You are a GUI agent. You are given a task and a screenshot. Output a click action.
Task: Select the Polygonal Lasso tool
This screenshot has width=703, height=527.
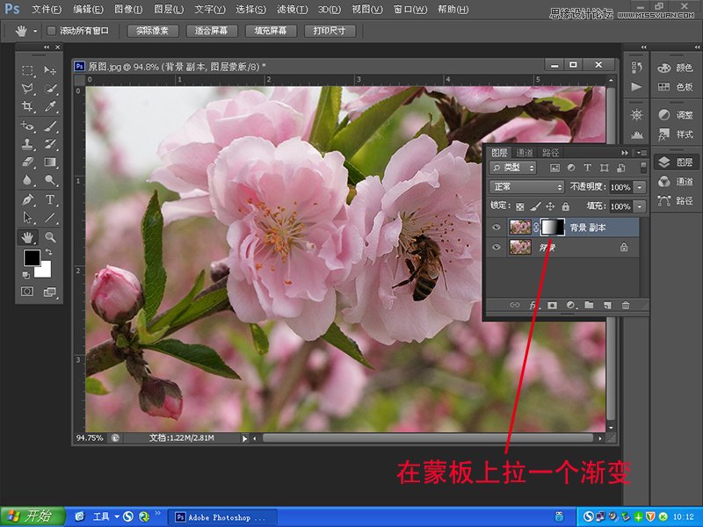pyautogui.click(x=28, y=89)
